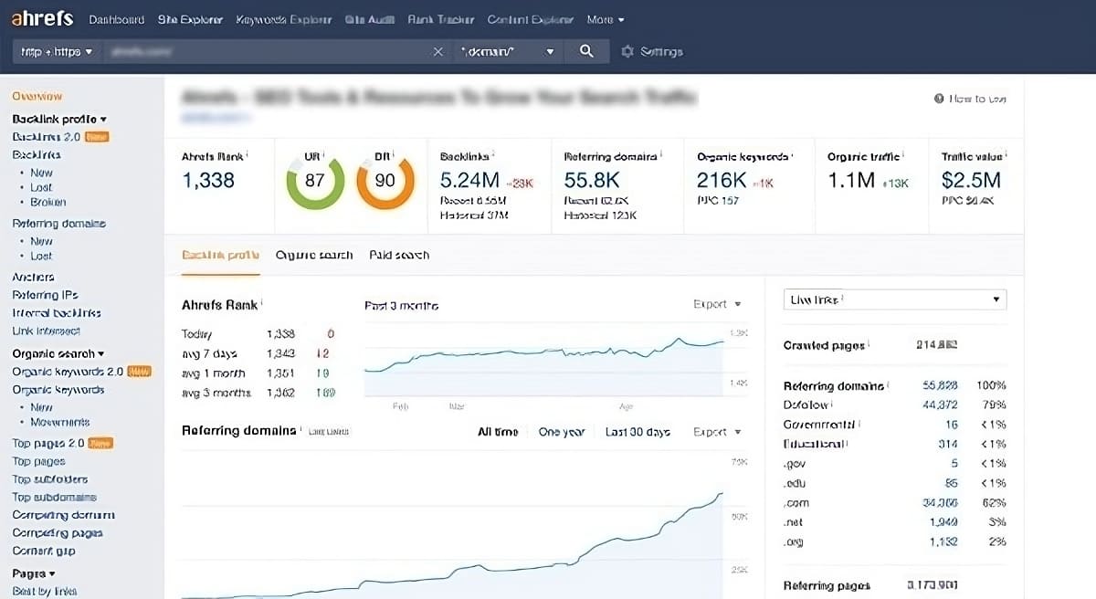Image resolution: width=1096 pixels, height=599 pixels.
Task: Switch to the Paid search tab
Action: point(399,256)
